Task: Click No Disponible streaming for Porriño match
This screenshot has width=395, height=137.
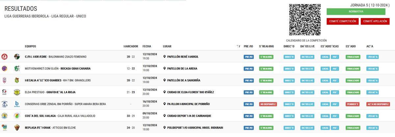Action: click(x=268, y=104)
